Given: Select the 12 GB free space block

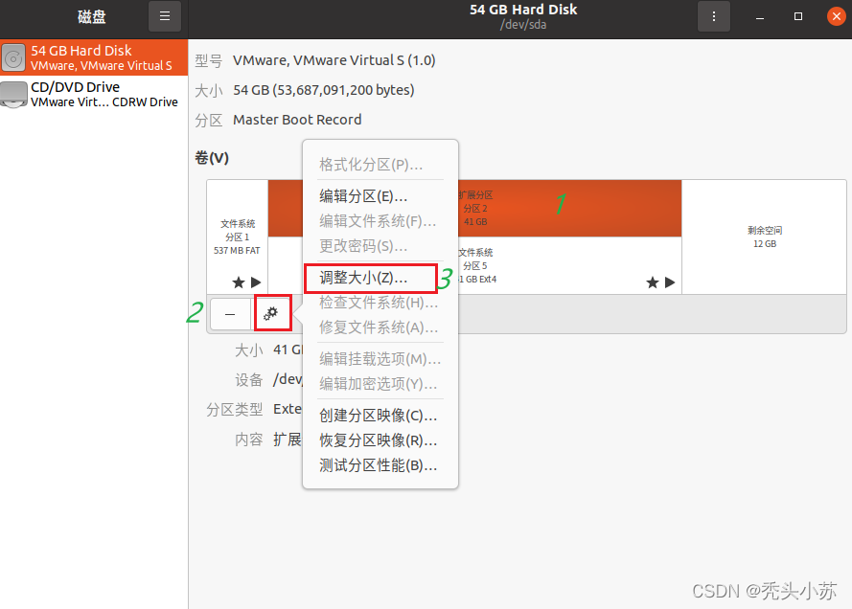Looking at the screenshot, I should [764, 237].
